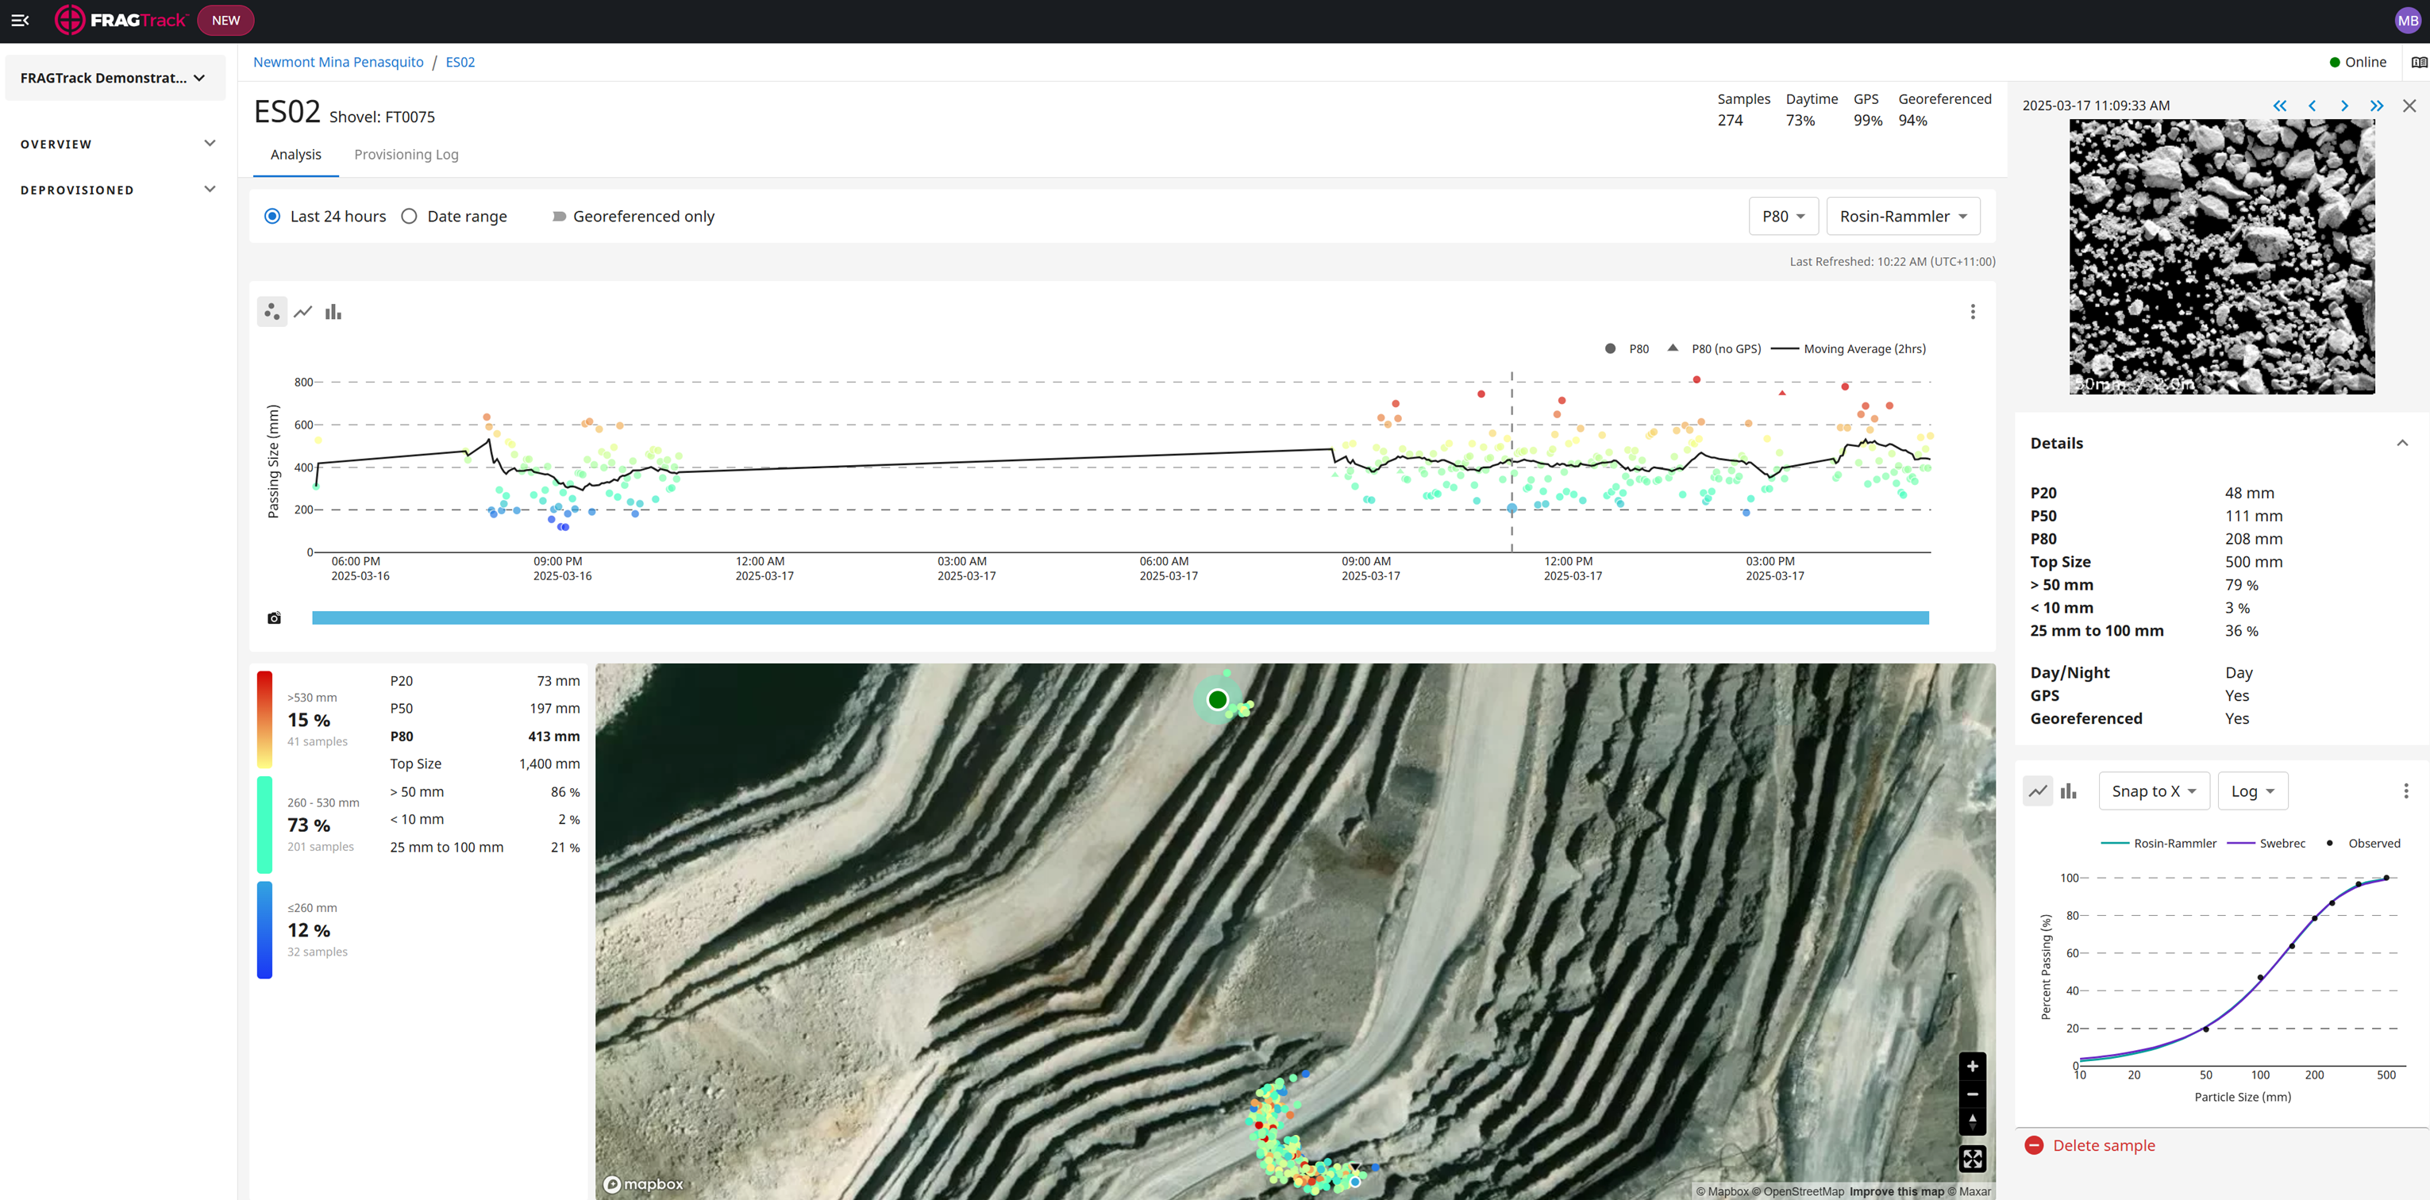Toggle Observed points legend item

pos(2363,844)
